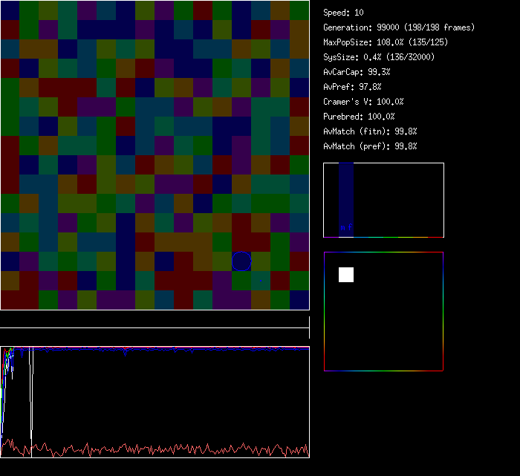
Task: Click the AvMatch (fitn) 99.8% line
Action: pyautogui.click(x=371, y=131)
